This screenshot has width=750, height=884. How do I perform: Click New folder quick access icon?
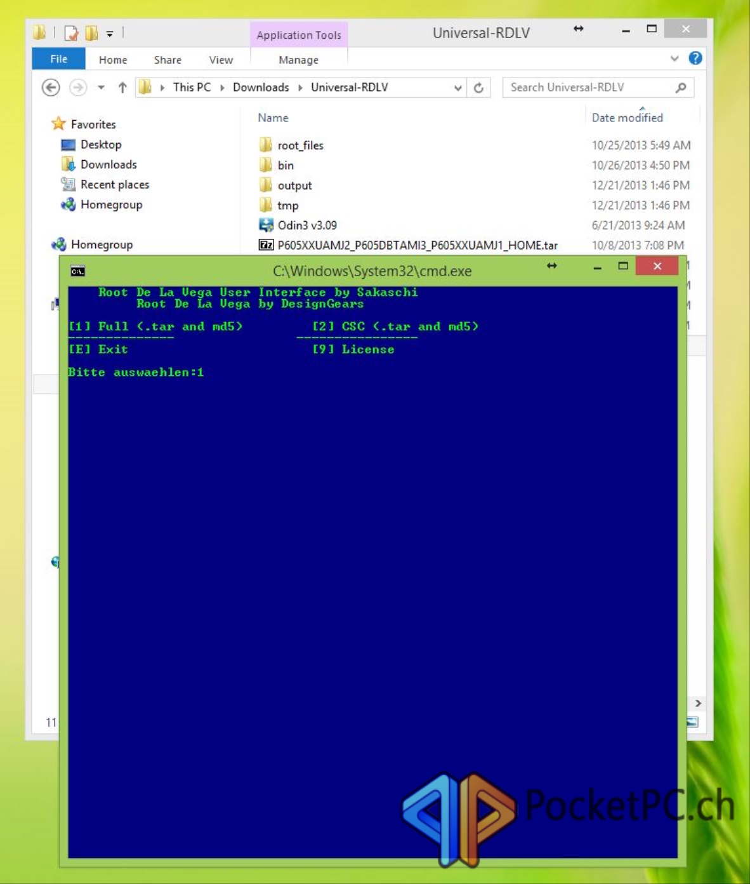tap(91, 33)
